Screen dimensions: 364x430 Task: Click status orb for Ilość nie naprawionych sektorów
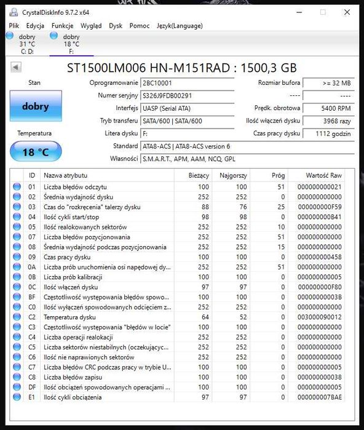coord(17,357)
